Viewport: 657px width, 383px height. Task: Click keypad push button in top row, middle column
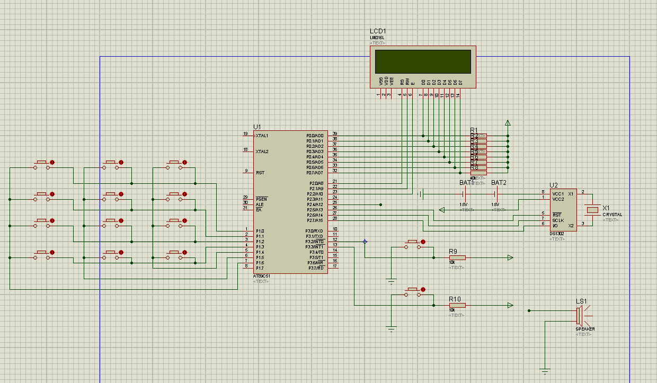click(x=112, y=165)
